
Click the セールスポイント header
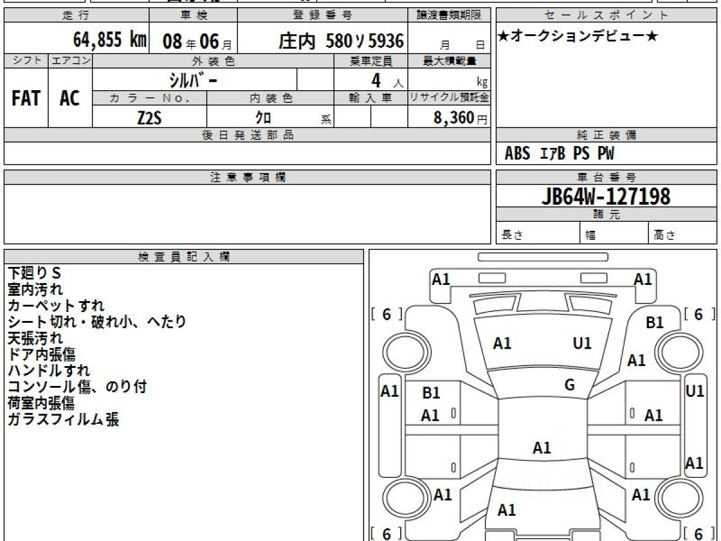[606, 16]
